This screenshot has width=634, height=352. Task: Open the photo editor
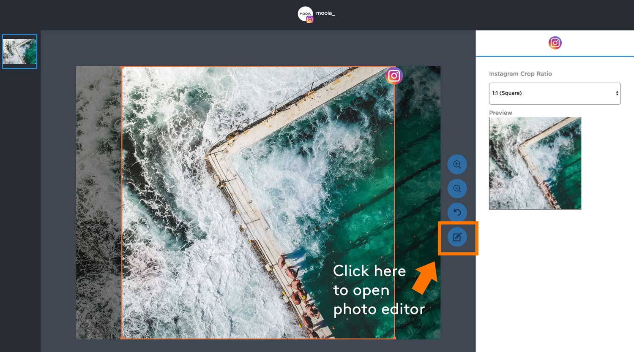pyautogui.click(x=457, y=237)
